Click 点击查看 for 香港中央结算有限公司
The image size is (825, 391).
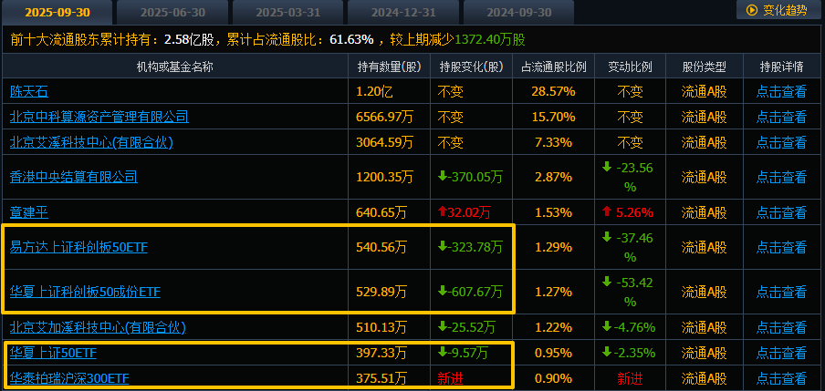(781, 177)
